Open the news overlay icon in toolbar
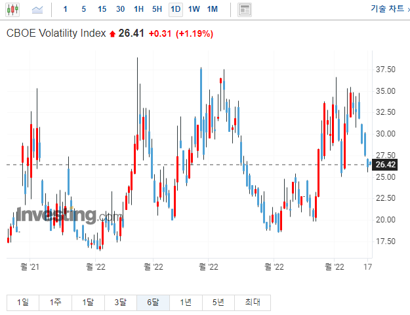410x315 pixels. point(245,10)
